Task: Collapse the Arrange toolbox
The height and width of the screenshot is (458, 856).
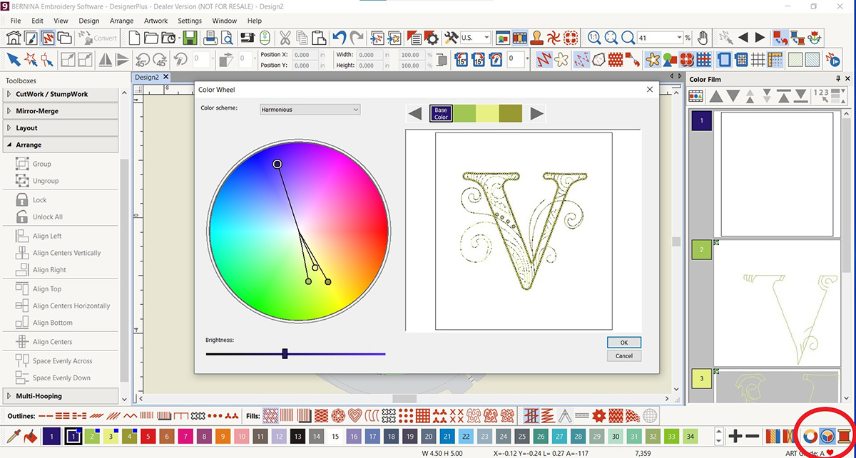Action: (61, 145)
